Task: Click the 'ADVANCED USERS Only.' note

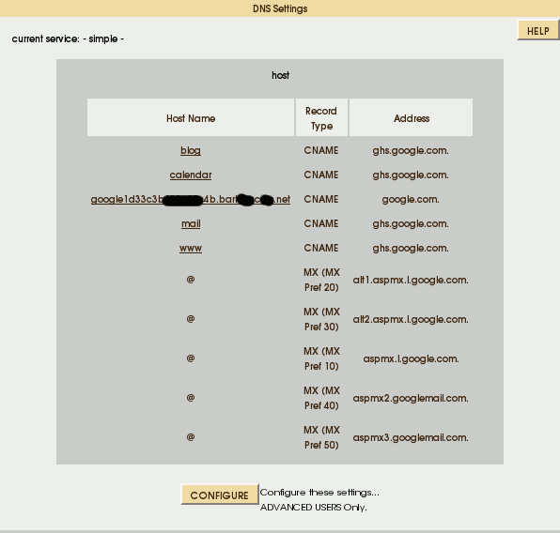Action: (313, 507)
